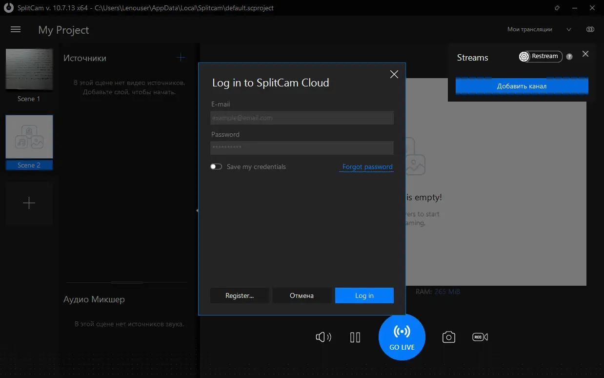
Task: Close the Log in dialog
Action: coord(394,74)
